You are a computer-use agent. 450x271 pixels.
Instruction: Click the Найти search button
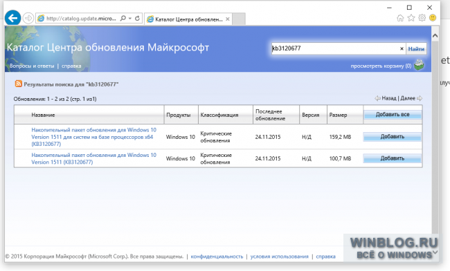416,48
